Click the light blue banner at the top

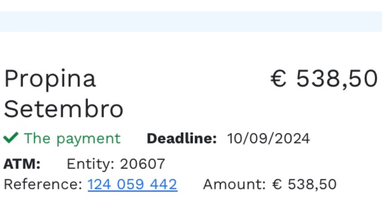pyautogui.click(x=191, y=22)
